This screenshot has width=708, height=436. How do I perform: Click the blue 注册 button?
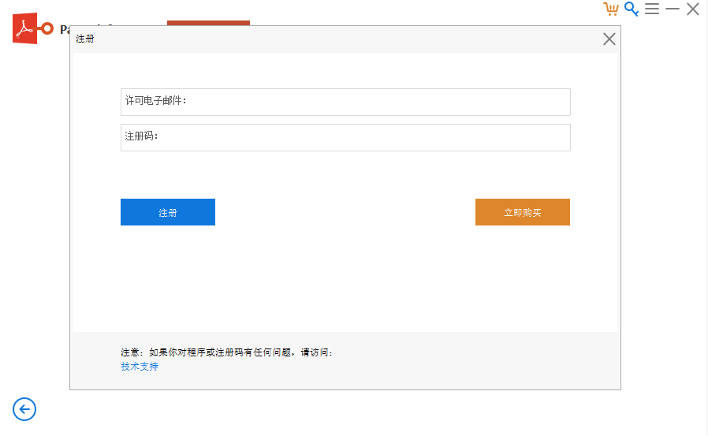tap(168, 212)
